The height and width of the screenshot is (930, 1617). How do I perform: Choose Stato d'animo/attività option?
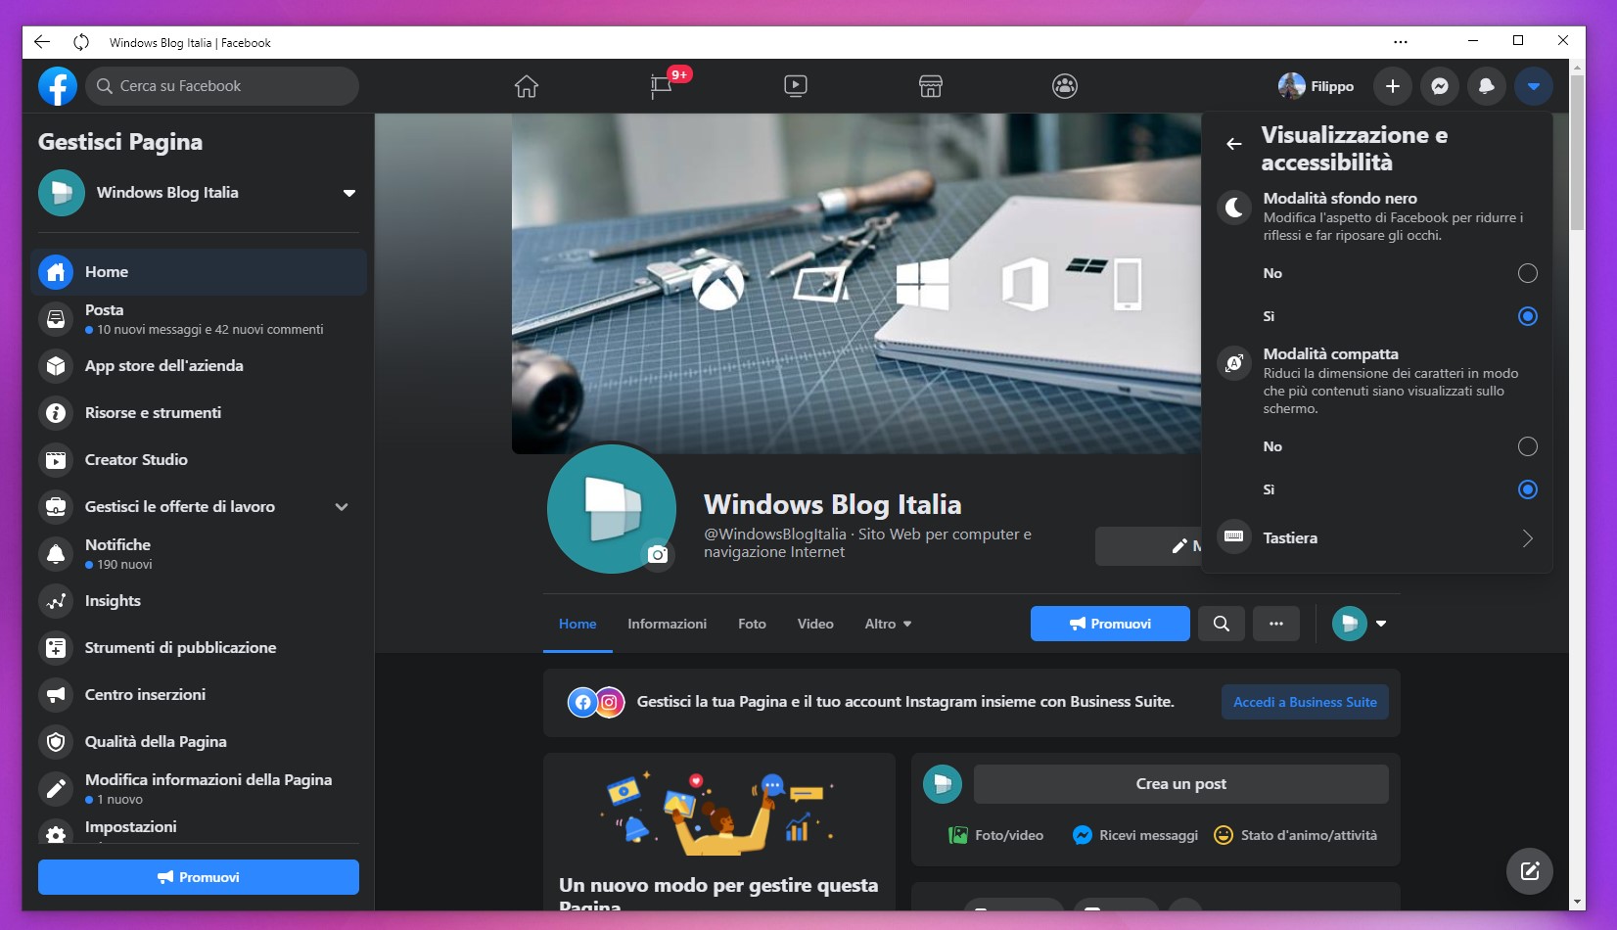tap(1295, 835)
